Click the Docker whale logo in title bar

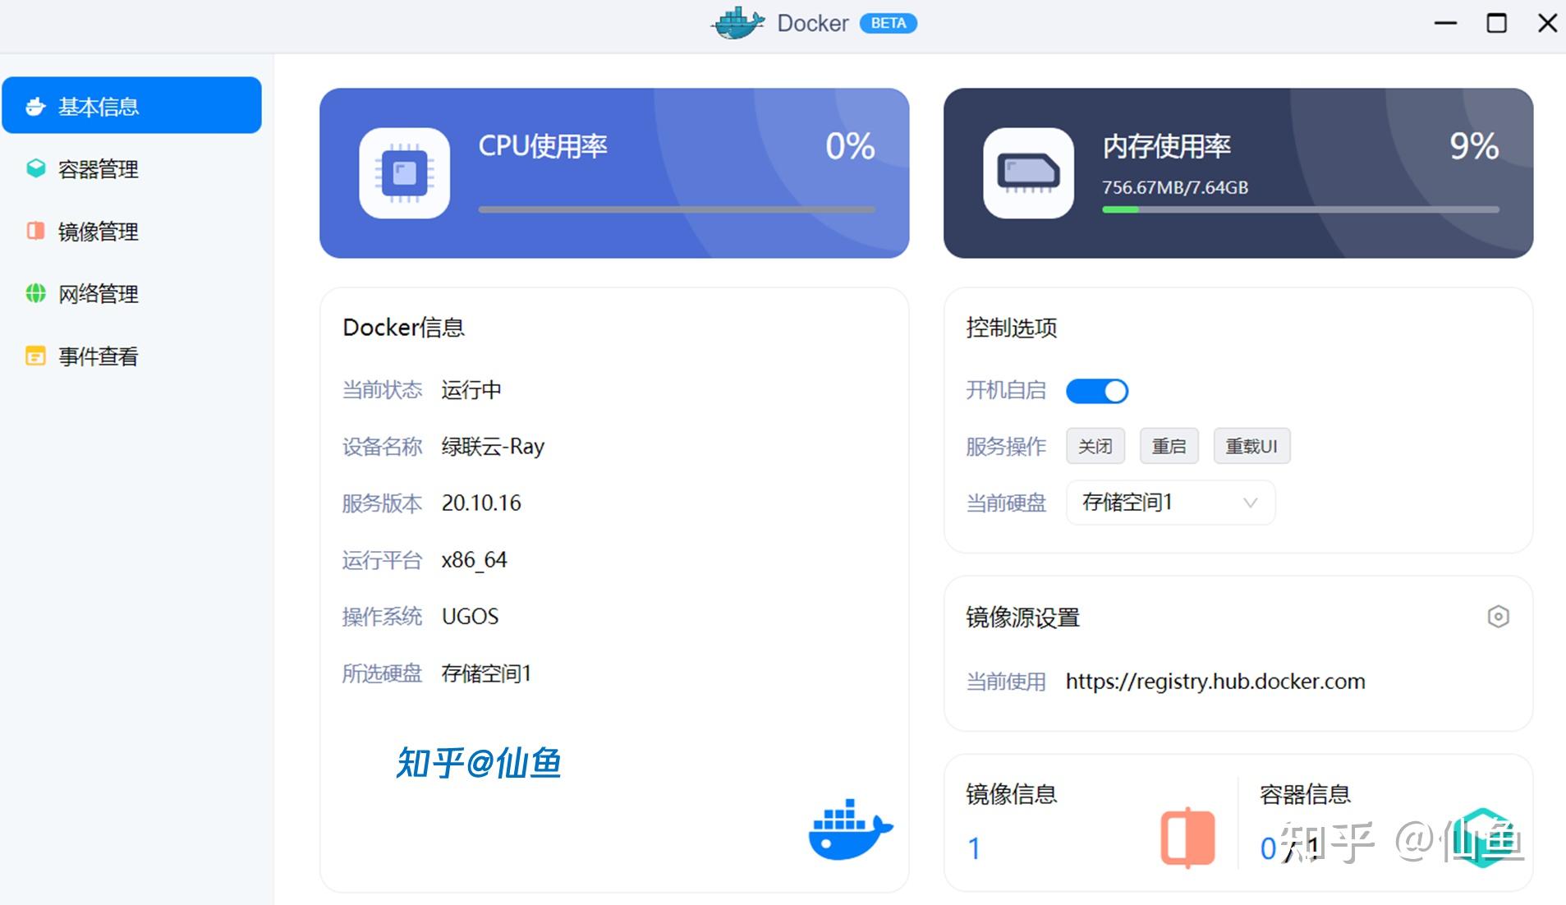coord(738,23)
